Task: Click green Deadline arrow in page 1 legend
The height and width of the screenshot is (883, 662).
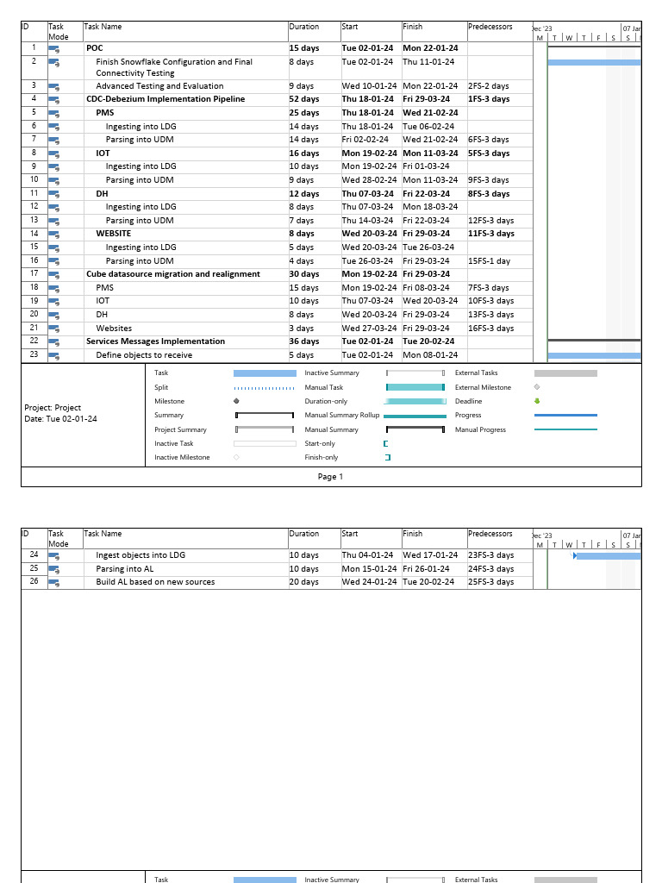Action: (x=537, y=401)
